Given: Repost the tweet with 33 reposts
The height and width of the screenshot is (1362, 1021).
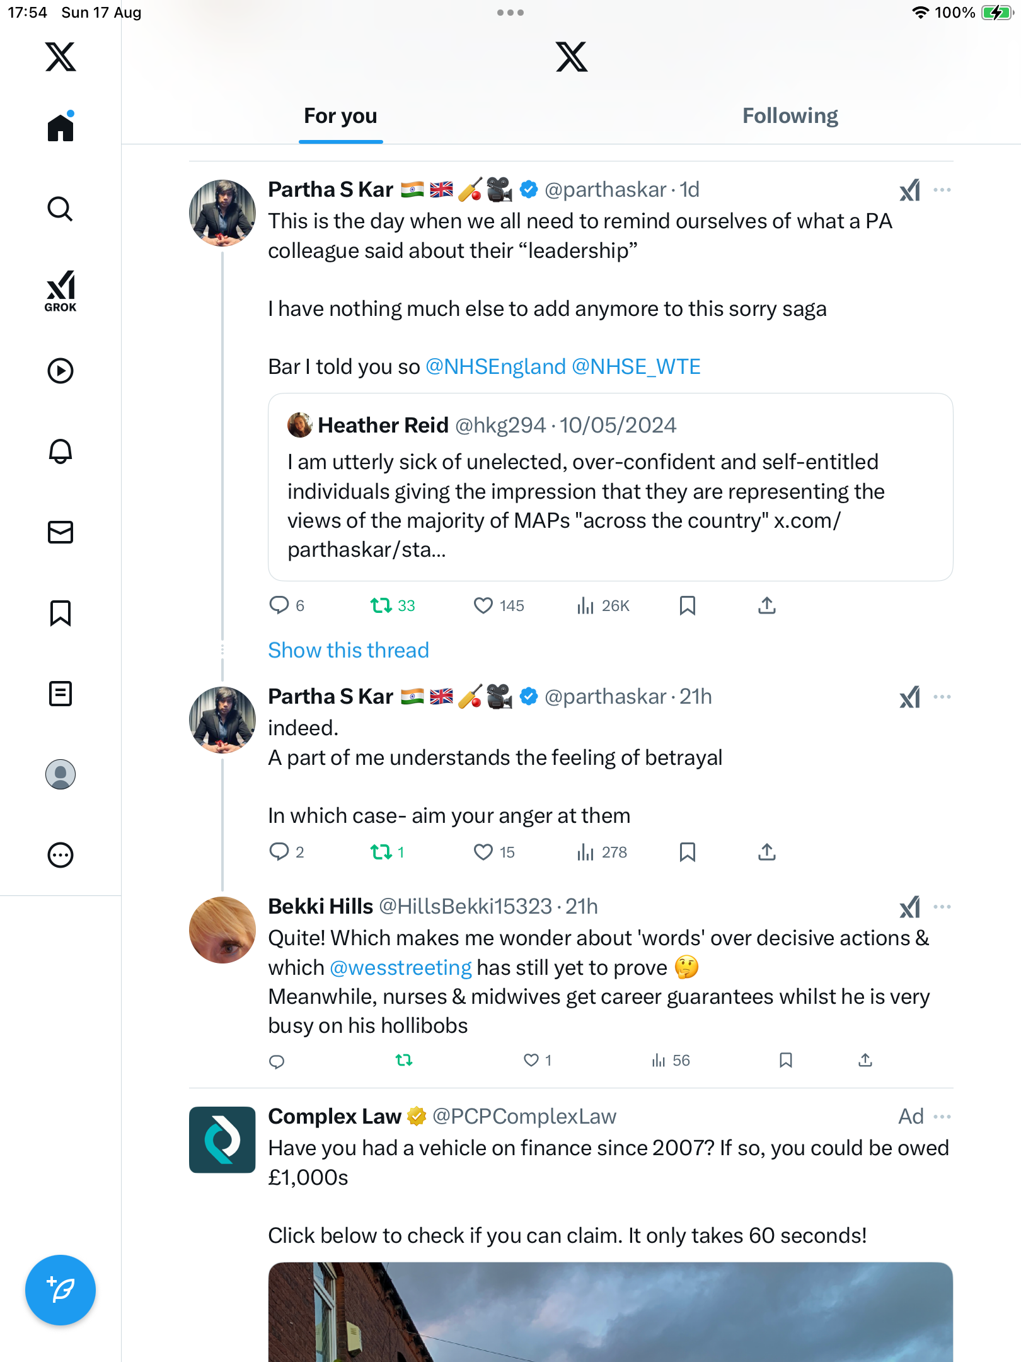Looking at the screenshot, I should 381,605.
